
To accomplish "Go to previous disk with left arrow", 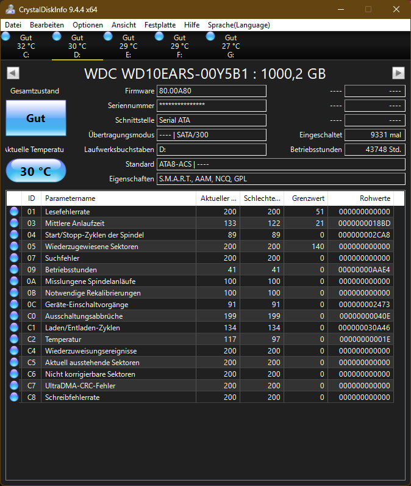I will 13,73.
